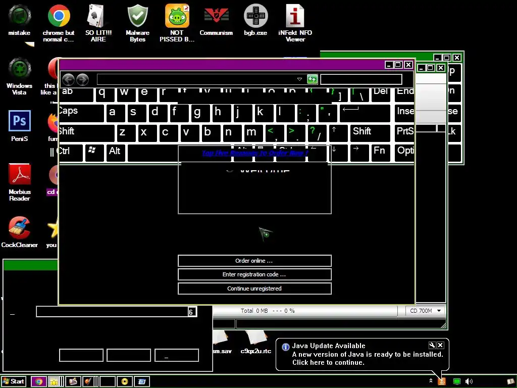Screen dimensions: 517x388
Task: Click up arrow key on keyboard
Action: click(338, 133)
